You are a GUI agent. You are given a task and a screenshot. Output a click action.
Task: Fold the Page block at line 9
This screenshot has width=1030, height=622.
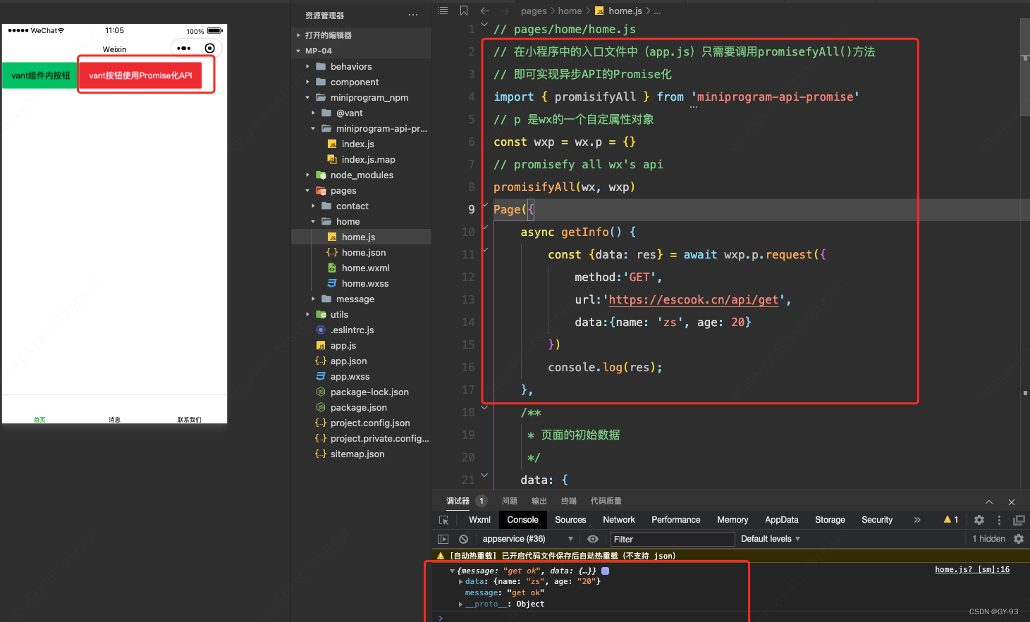[484, 205]
